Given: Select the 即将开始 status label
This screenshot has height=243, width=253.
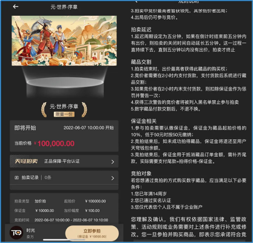Looking at the screenshot, I should coord(25,128).
